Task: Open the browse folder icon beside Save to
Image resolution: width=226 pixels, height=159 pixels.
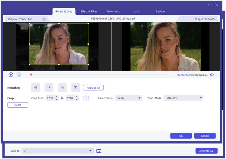Action: click(99, 151)
